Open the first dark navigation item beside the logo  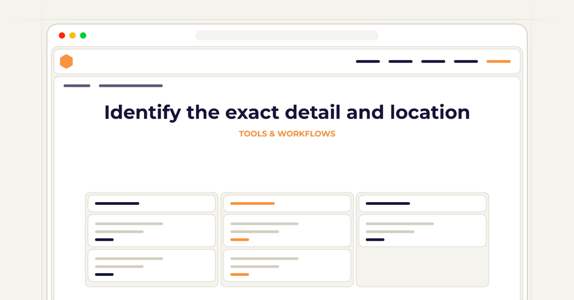coord(368,62)
